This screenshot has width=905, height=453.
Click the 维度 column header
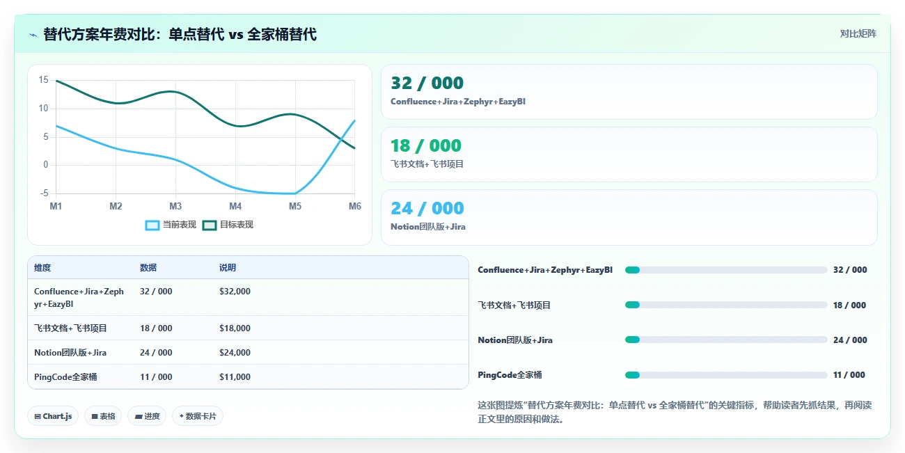point(42,268)
